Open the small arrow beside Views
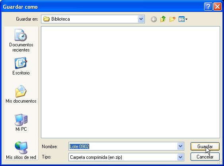The width and height of the screenshot is (224, 166). (187, 19)
